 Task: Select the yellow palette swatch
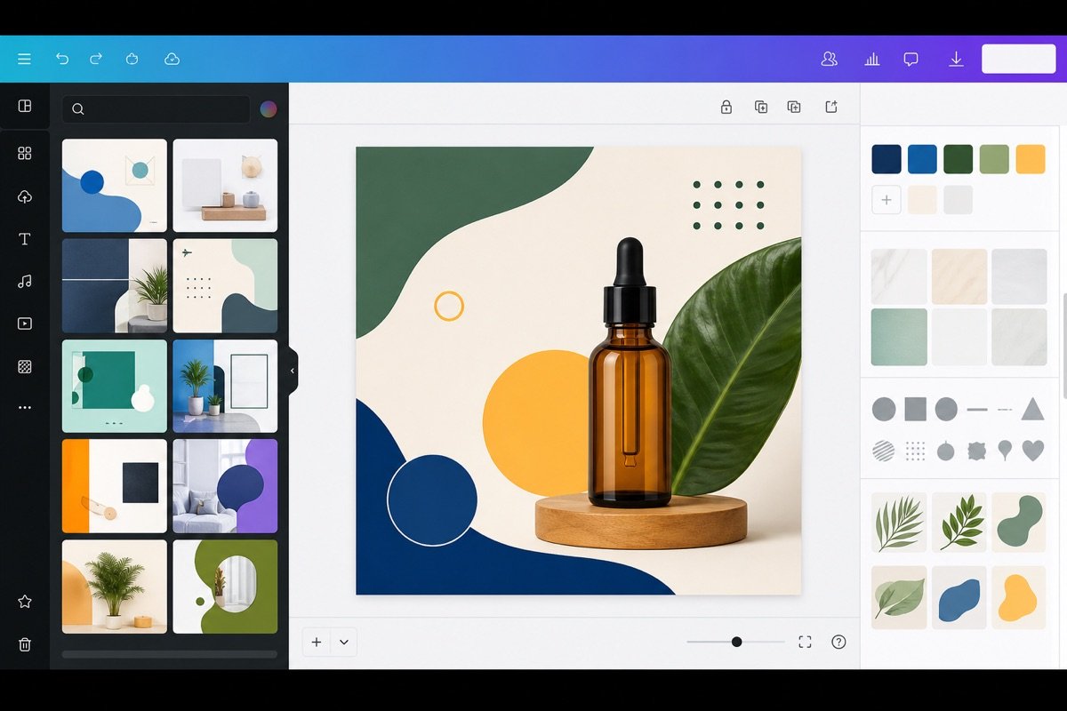click(1031, 159)
